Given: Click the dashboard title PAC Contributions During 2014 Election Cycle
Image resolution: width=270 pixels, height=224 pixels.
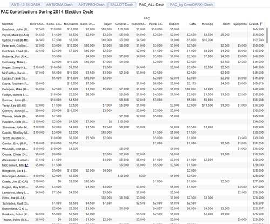Looking at the screenshot, I should point(47,12).
